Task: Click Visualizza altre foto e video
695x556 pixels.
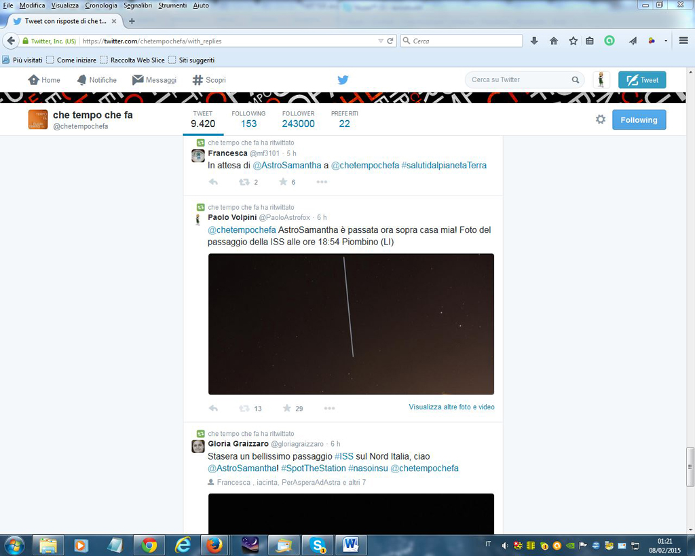Action: [451, 407]
